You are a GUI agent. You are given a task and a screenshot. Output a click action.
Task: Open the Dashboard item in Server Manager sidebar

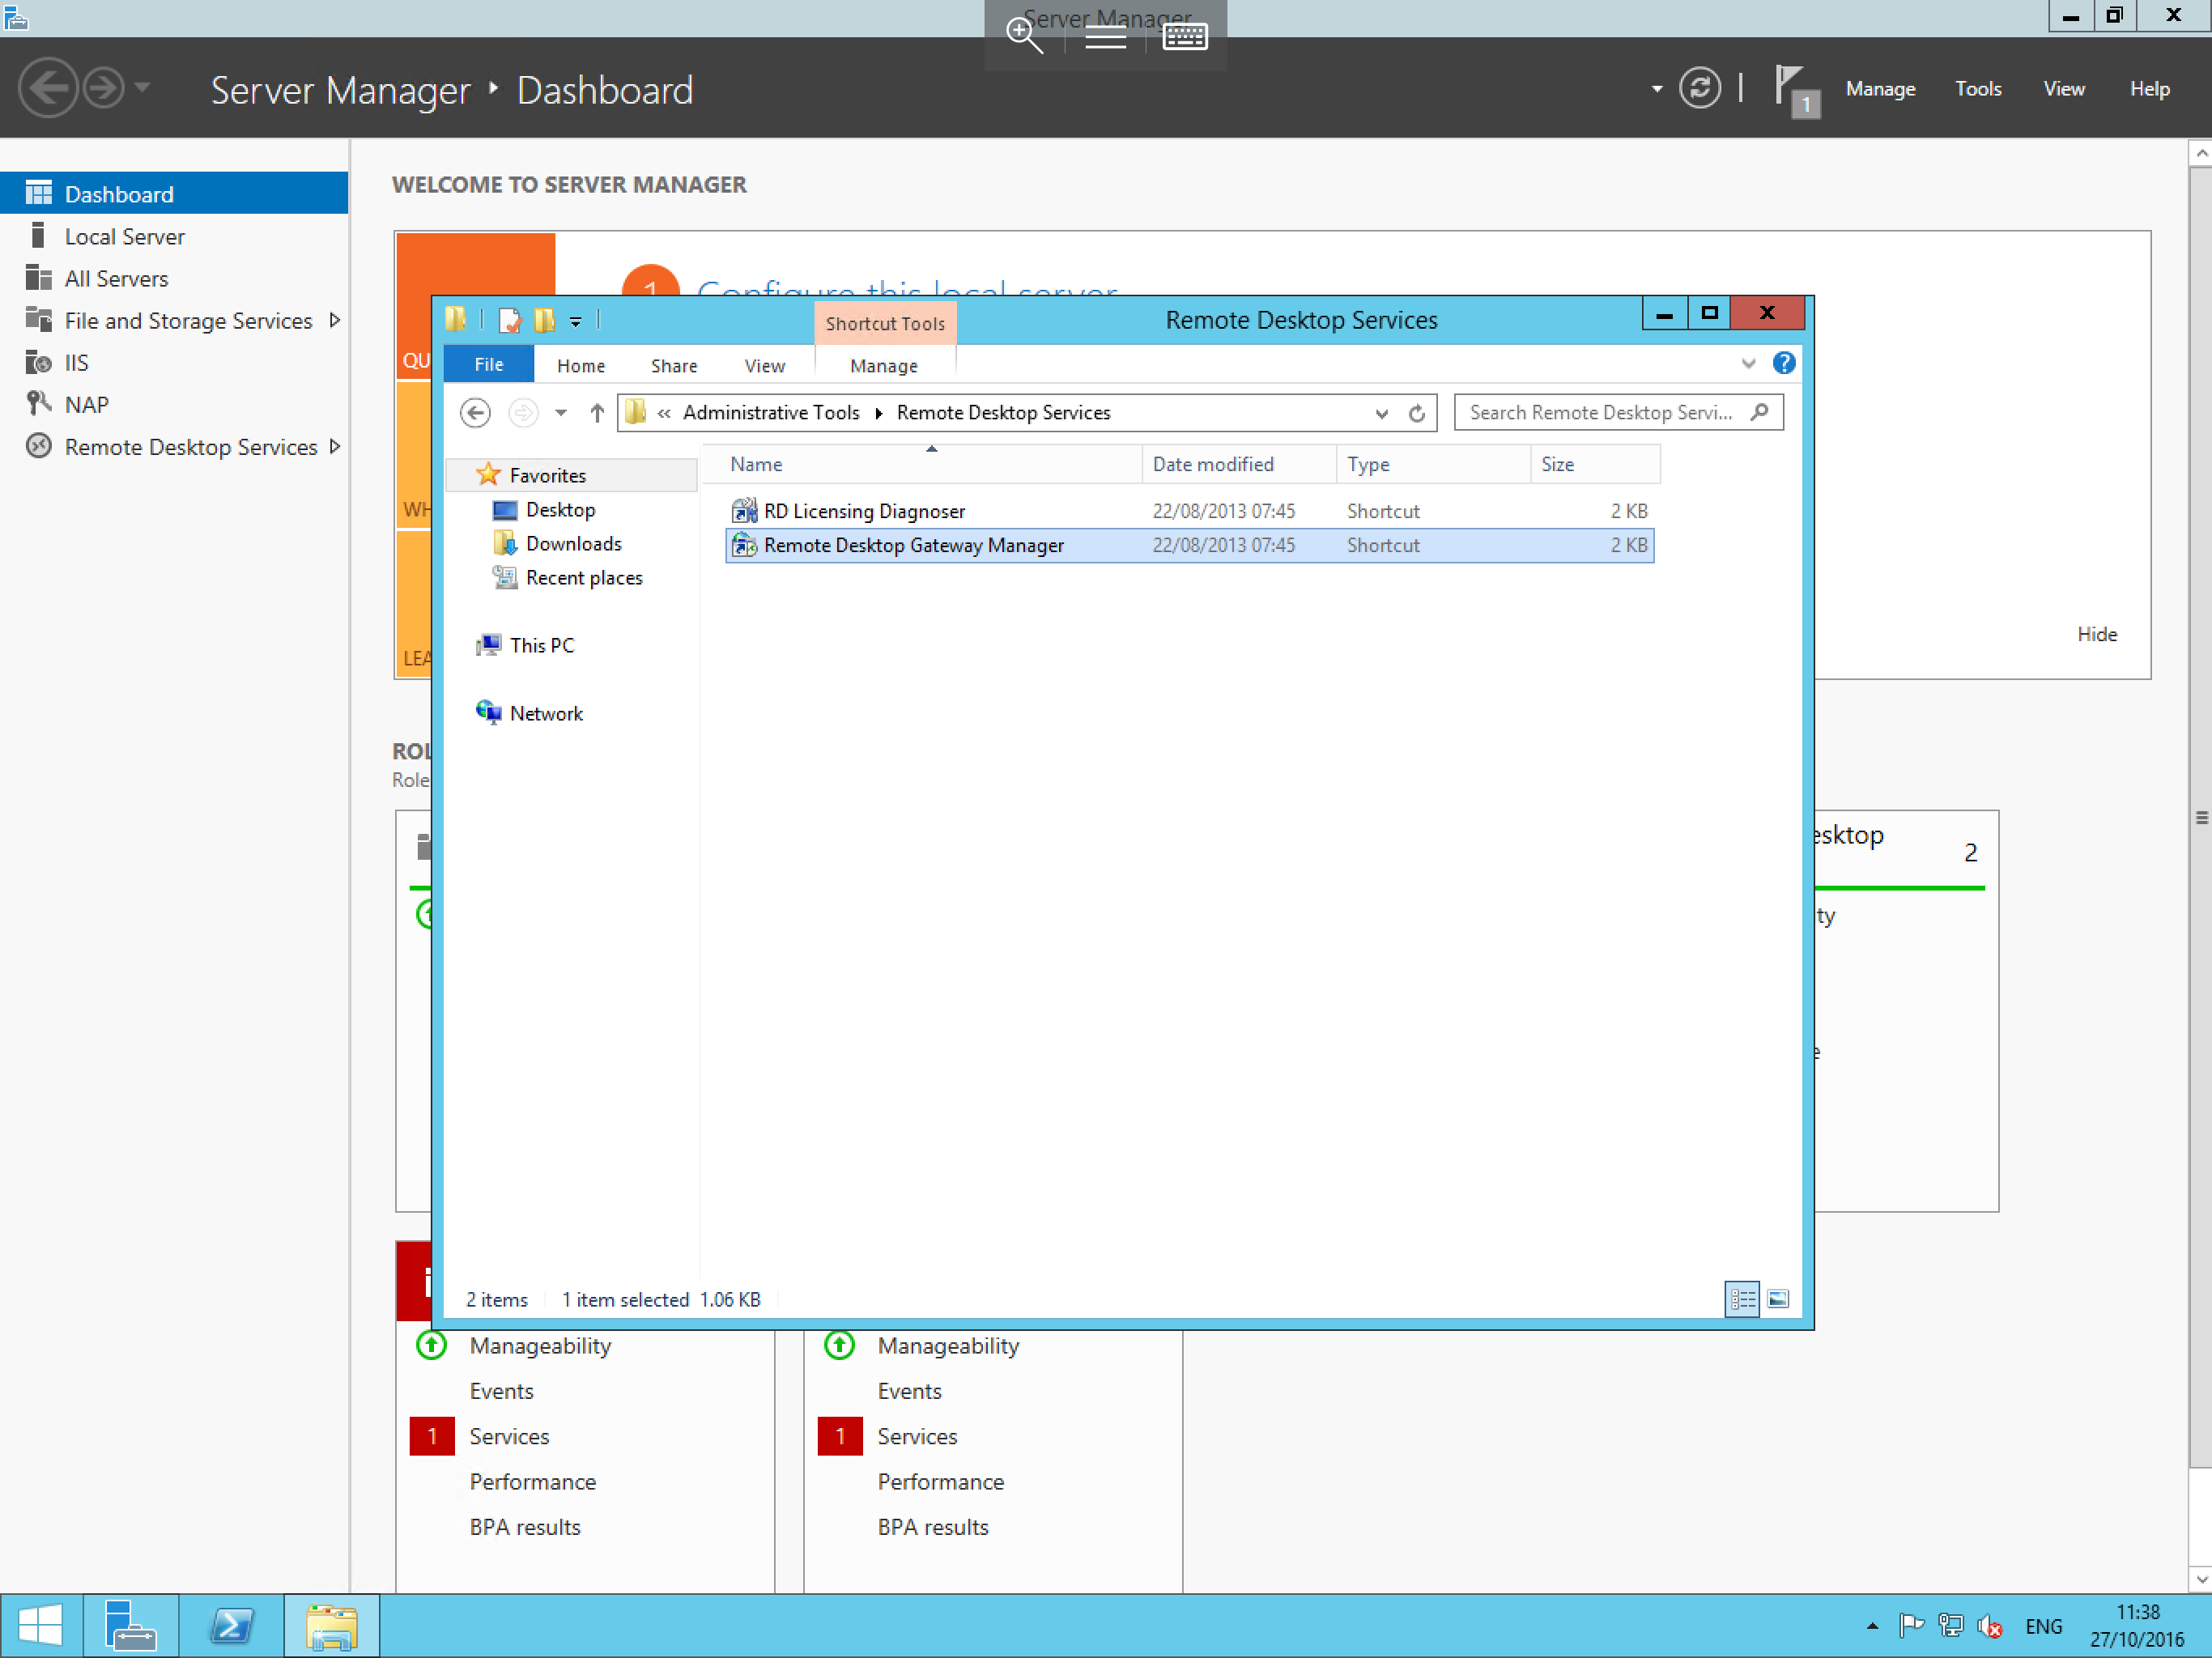(x=174, y=194)
